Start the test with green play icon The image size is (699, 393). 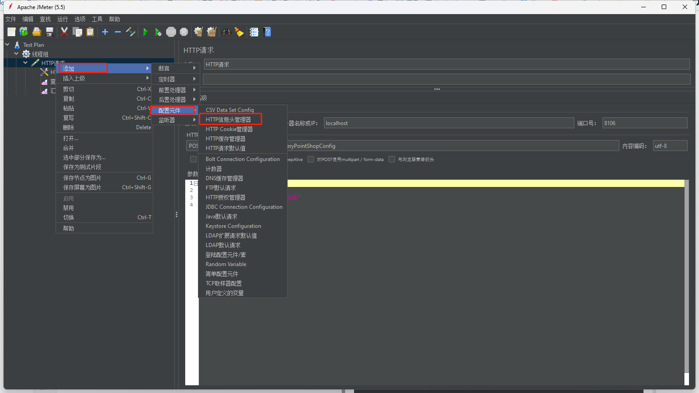[x=146, y=32]
